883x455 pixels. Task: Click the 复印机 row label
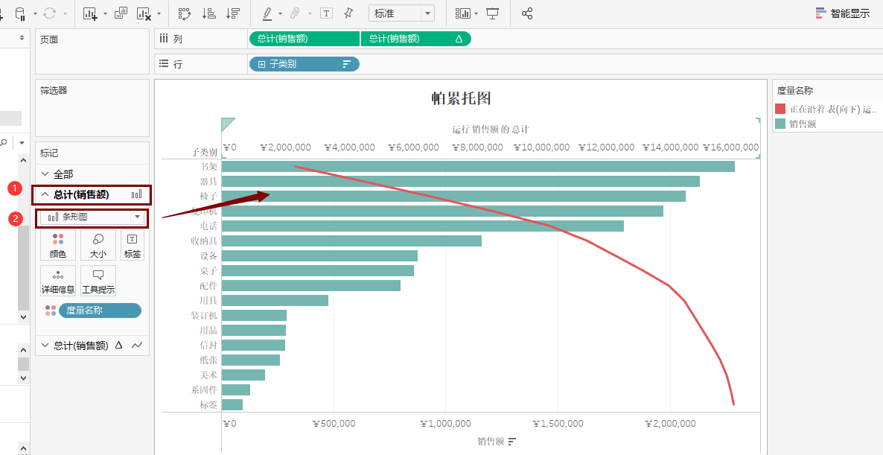pos(204,211)
